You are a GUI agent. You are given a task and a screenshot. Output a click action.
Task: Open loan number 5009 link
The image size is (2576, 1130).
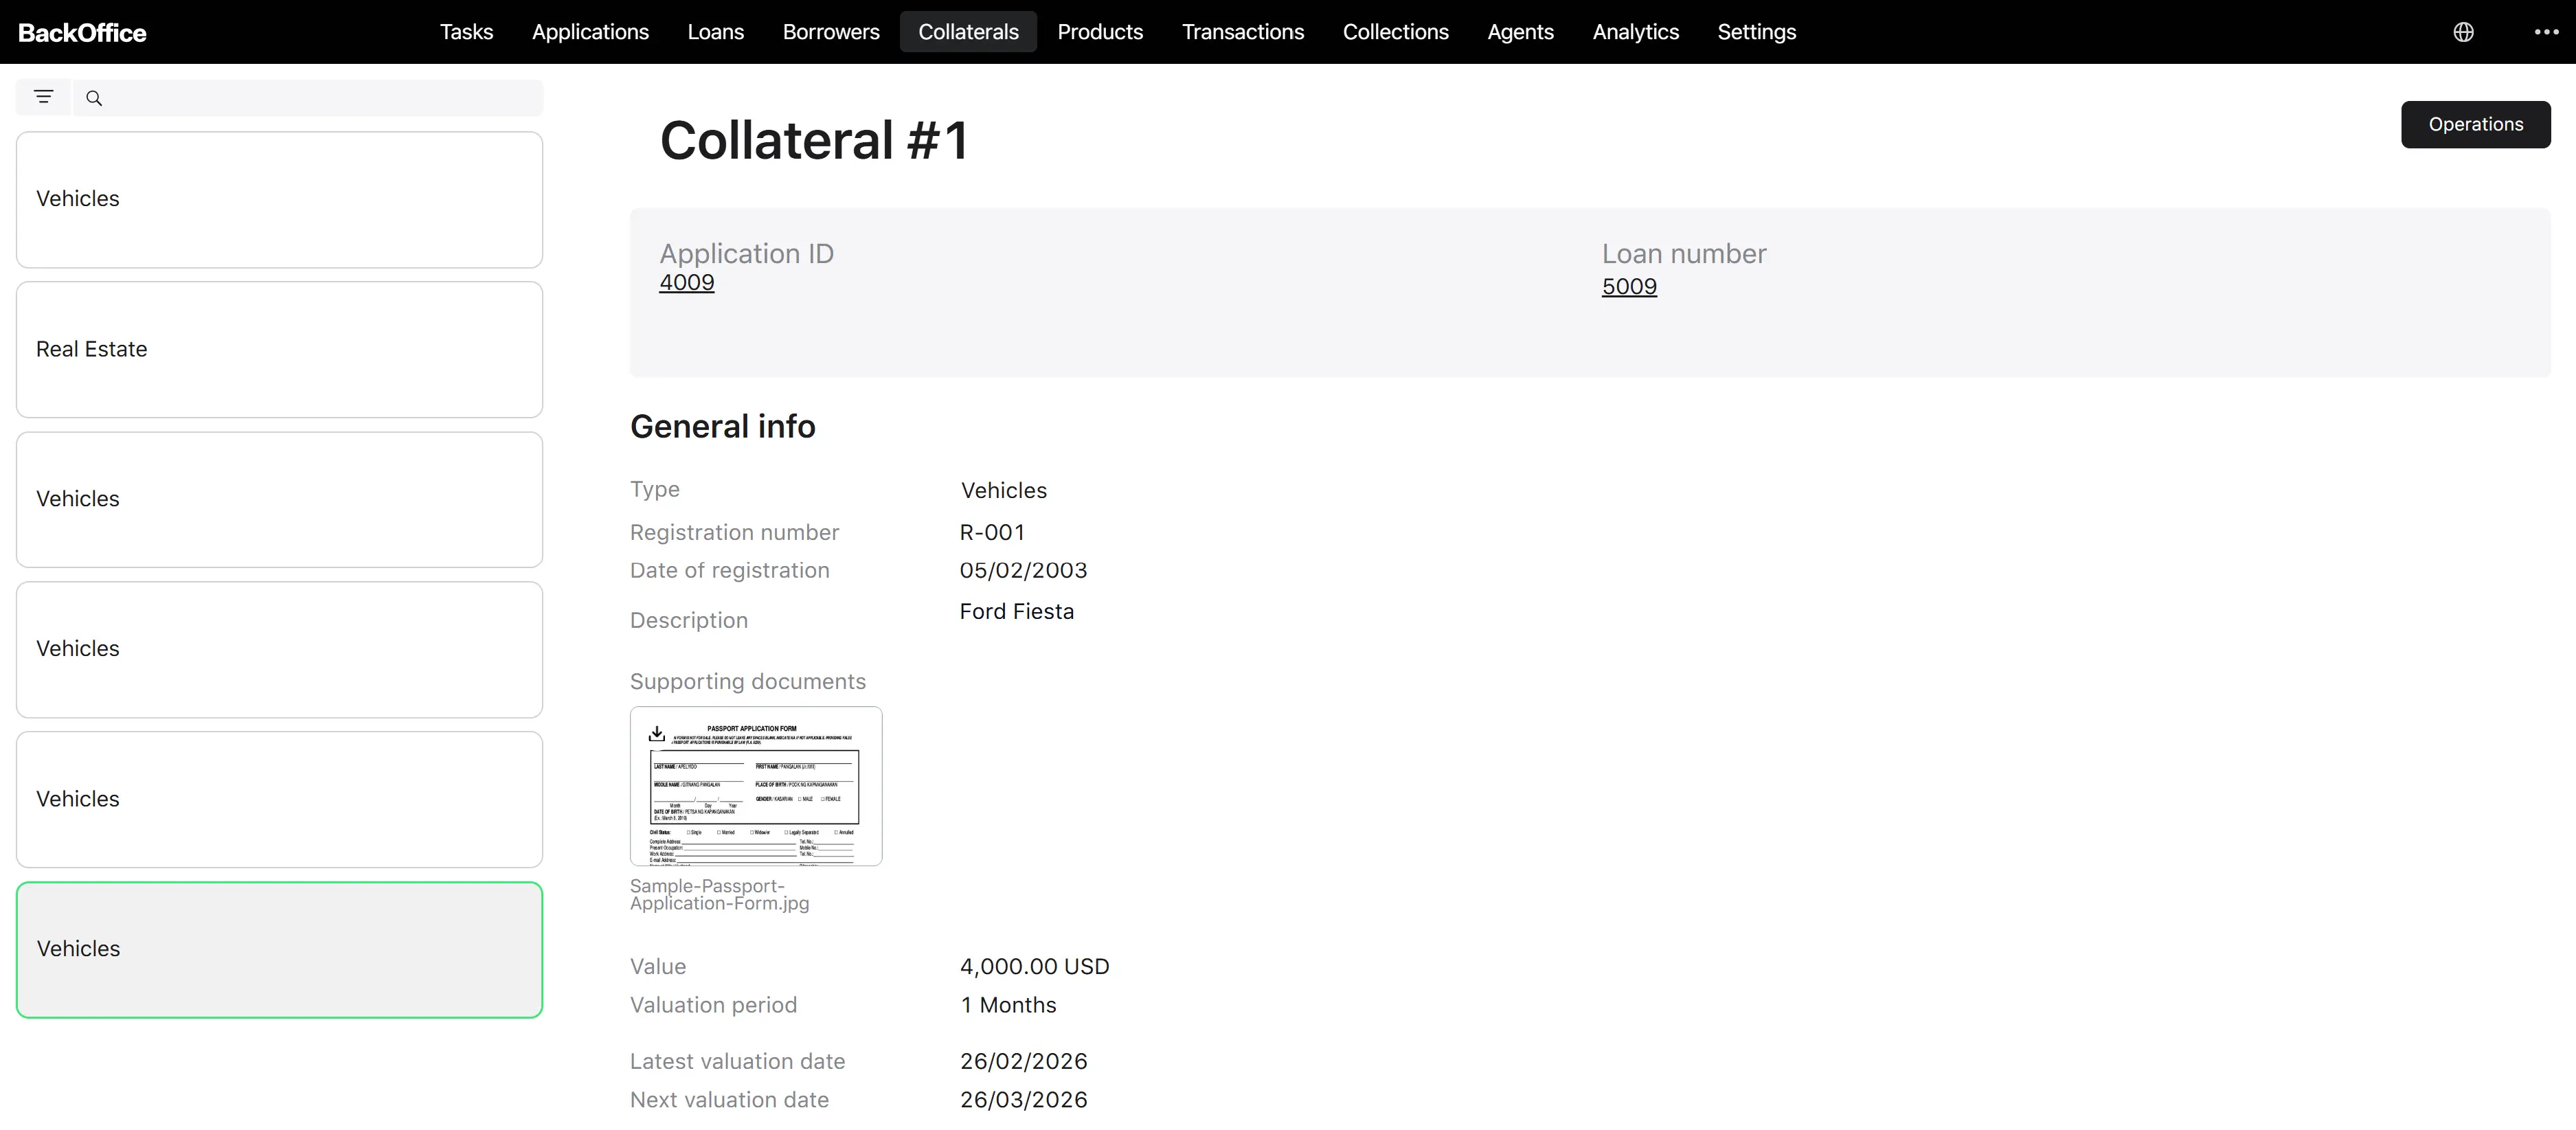pyautogui.click(x=1629, y=287)
